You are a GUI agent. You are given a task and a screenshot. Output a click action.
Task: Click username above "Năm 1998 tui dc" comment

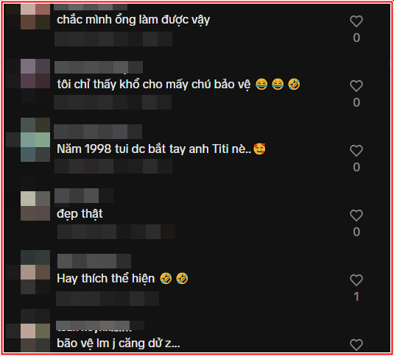pyautogui.click(x=98, y=132)
